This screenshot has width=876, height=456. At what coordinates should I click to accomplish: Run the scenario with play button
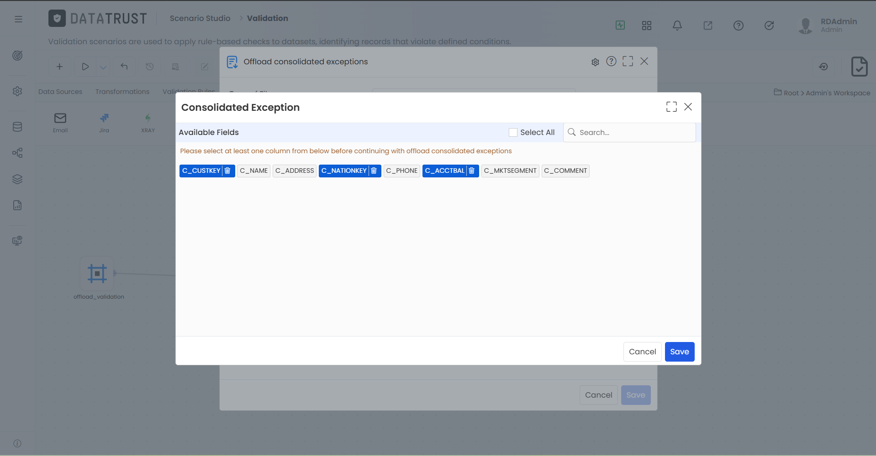85,67
